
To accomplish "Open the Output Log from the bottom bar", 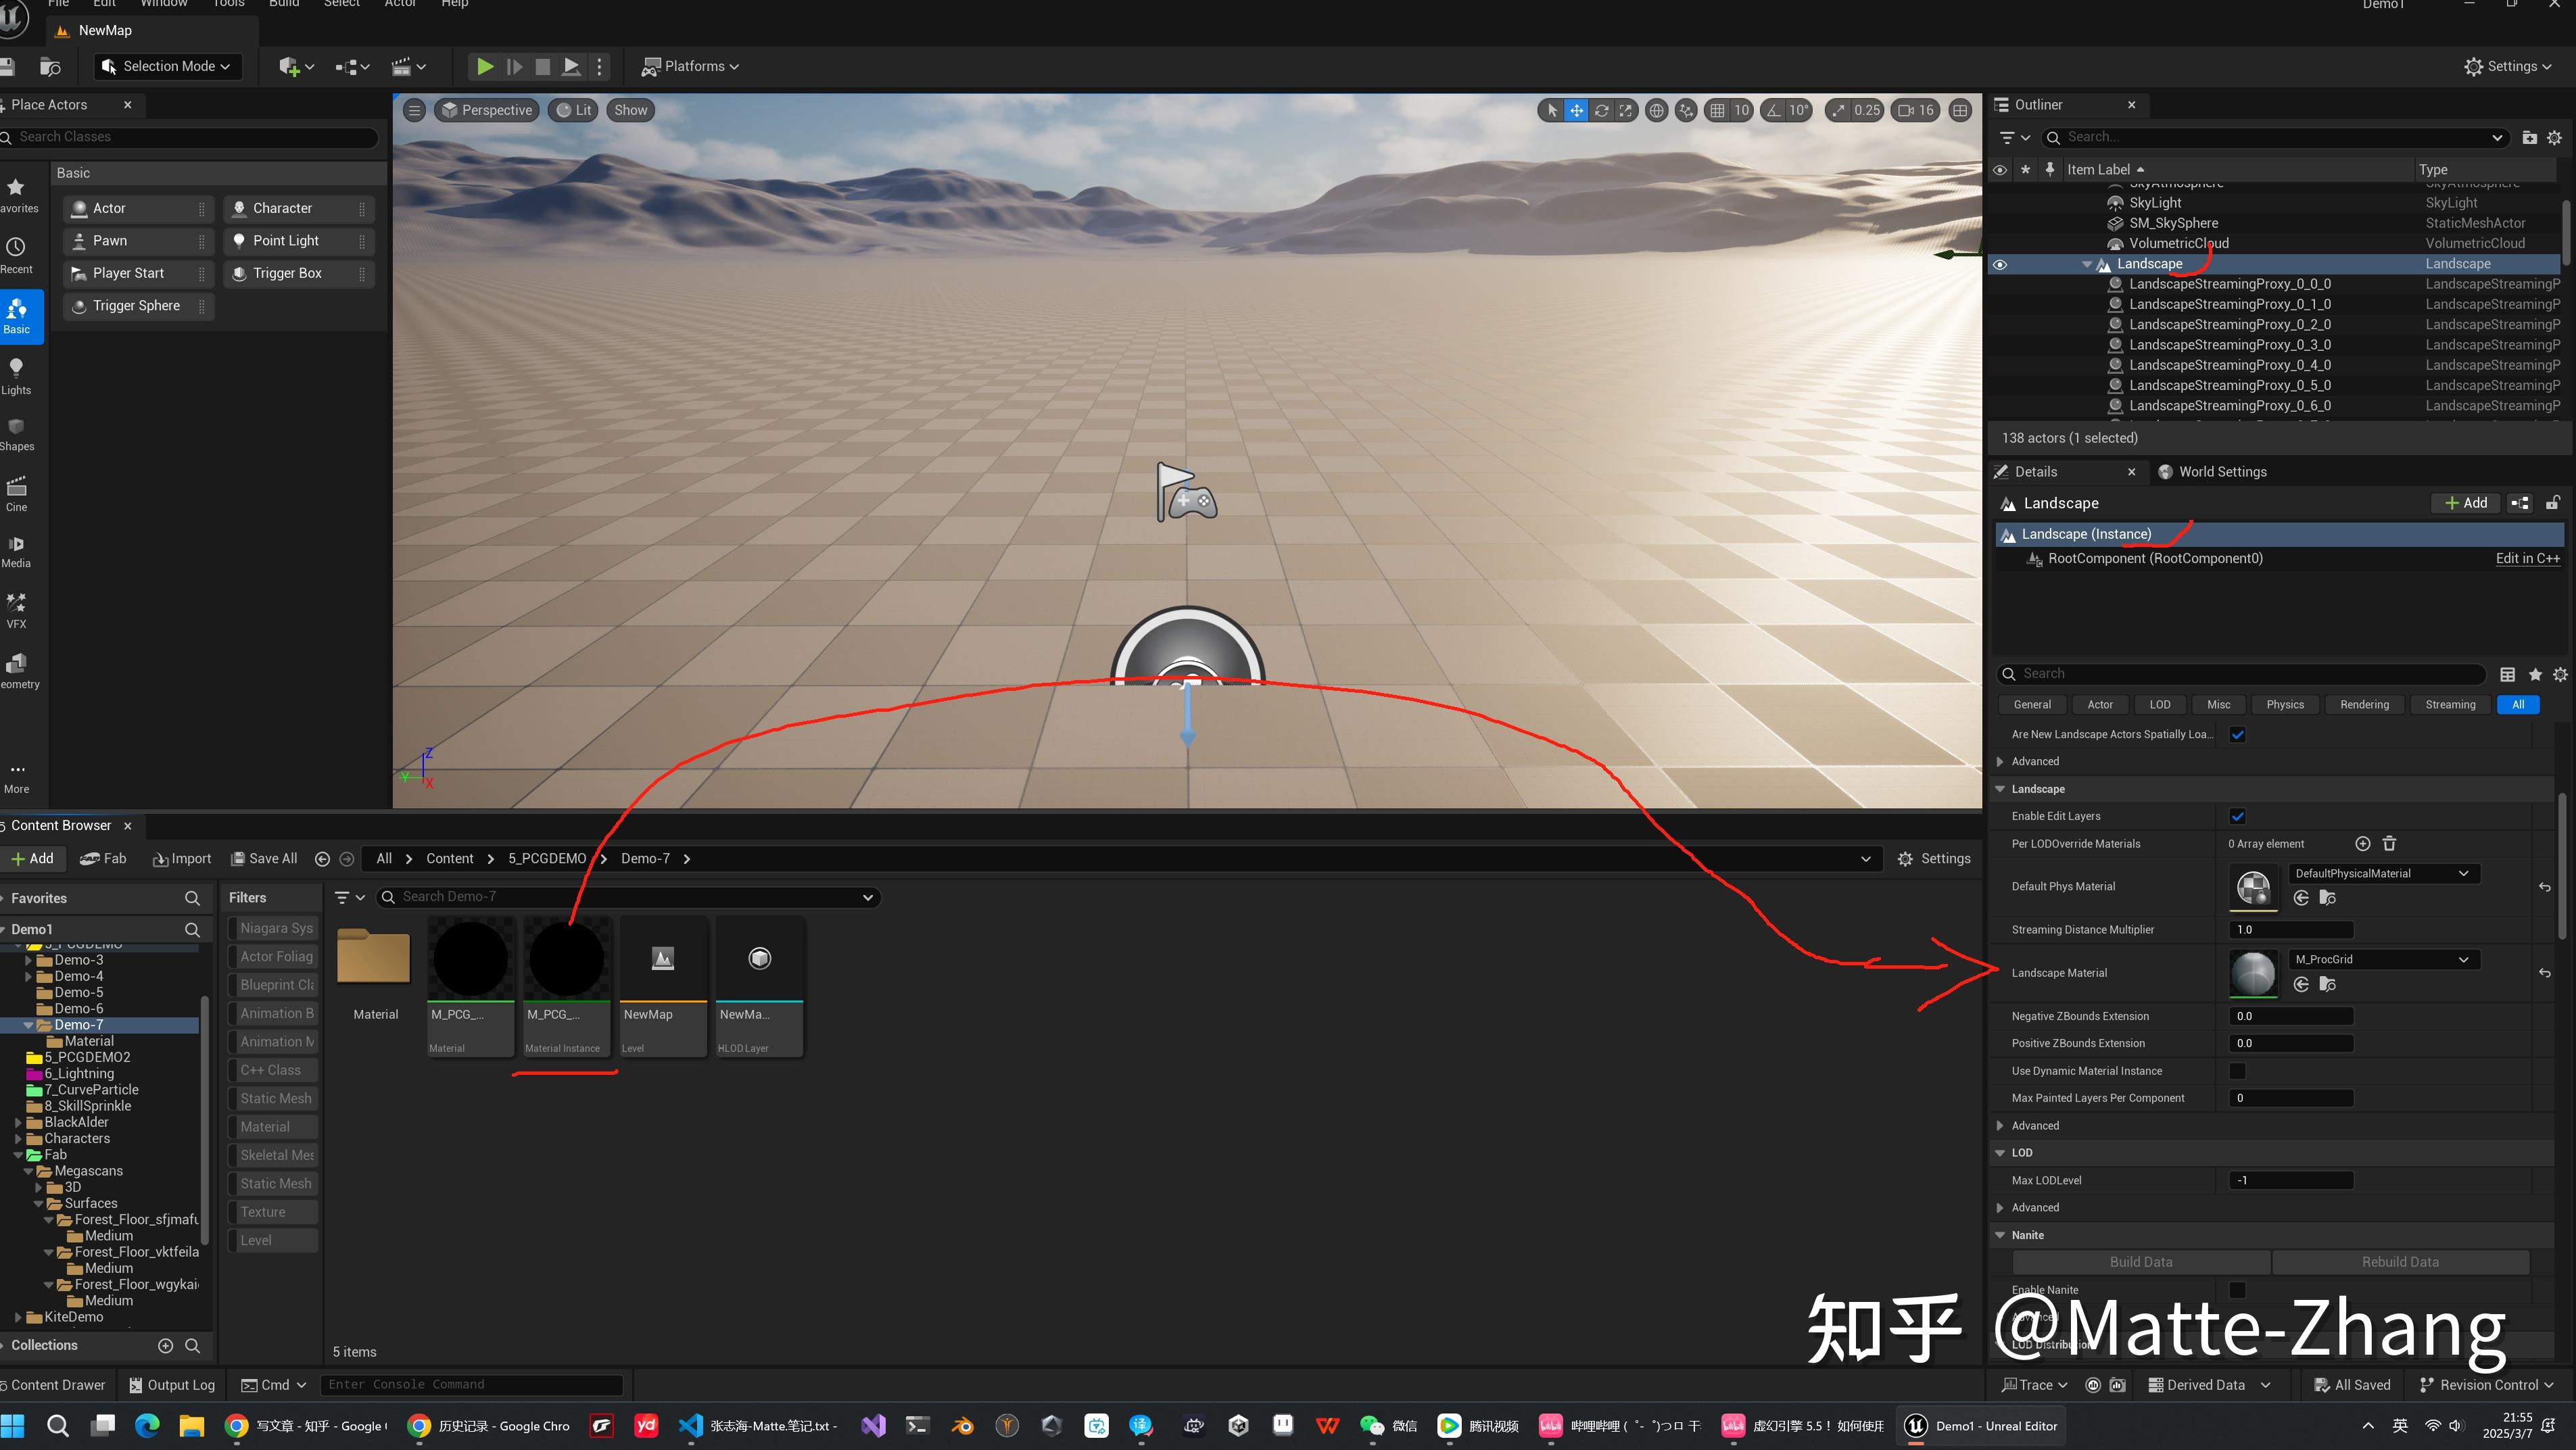I will [171, 1384].
